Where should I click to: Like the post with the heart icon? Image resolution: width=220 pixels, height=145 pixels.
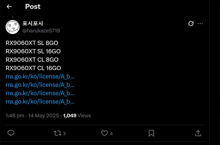pyautogui.click(x=104, y=133)
